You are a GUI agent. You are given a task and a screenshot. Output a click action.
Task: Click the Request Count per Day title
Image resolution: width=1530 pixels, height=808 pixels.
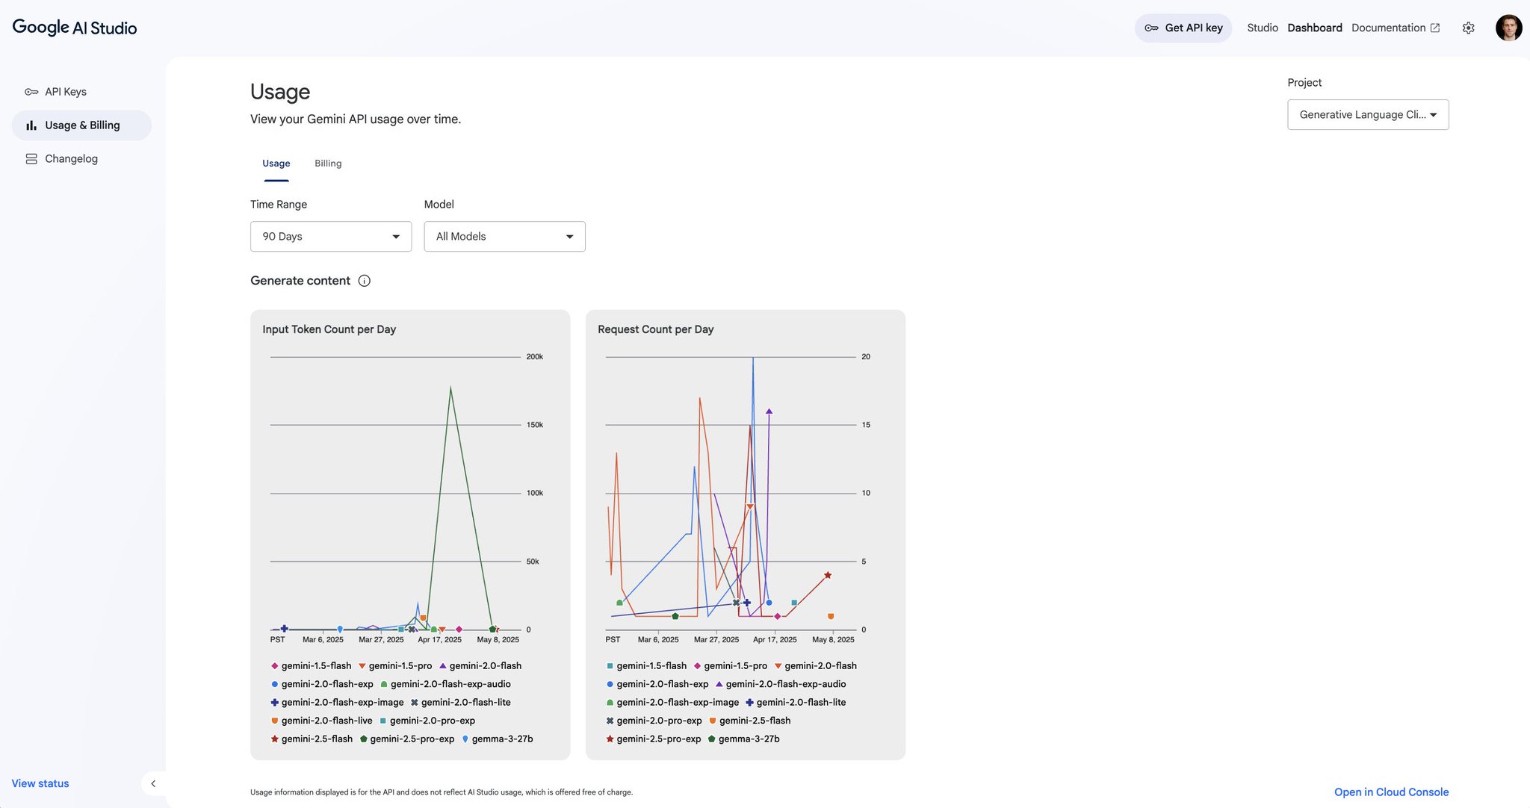[x=656, y=329]
